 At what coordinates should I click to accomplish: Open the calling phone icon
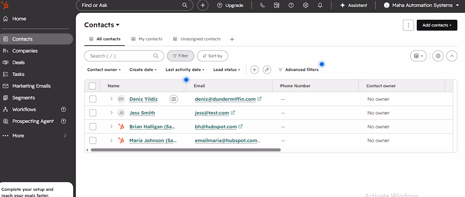[x=262, y=5]
